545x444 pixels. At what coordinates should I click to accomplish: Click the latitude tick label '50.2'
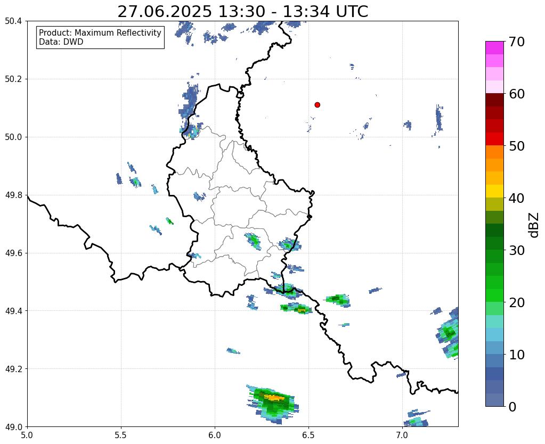click(13, 79)
